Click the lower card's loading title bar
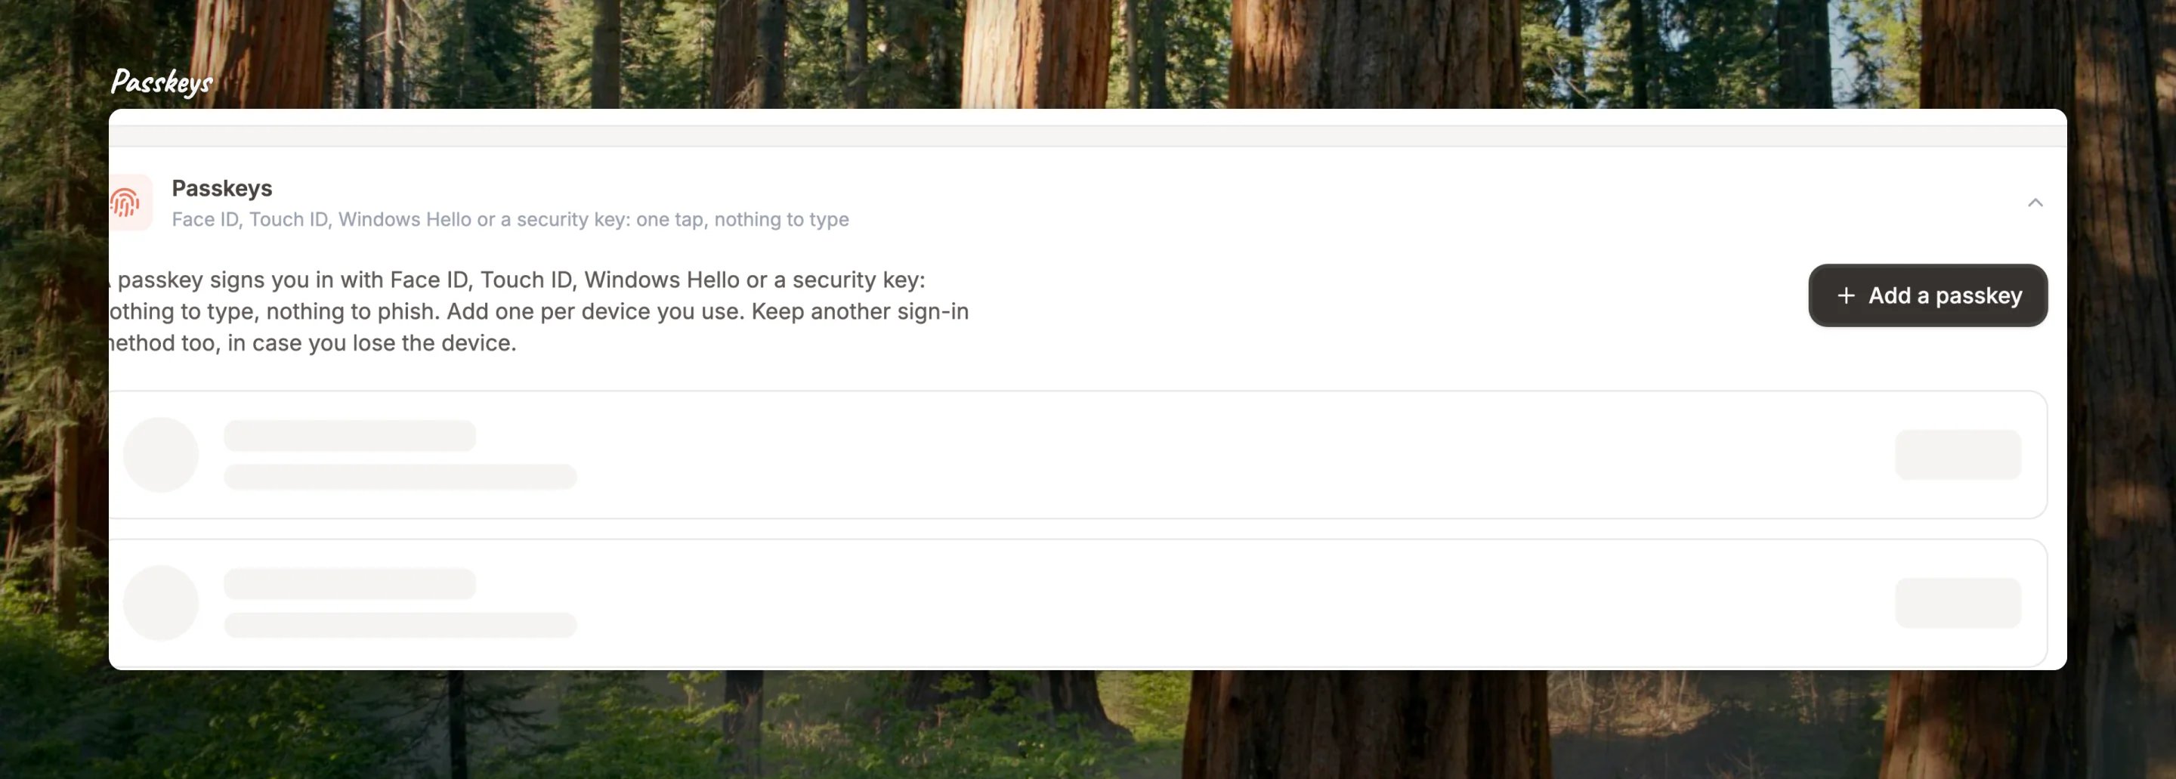 [x=350, y=584]
